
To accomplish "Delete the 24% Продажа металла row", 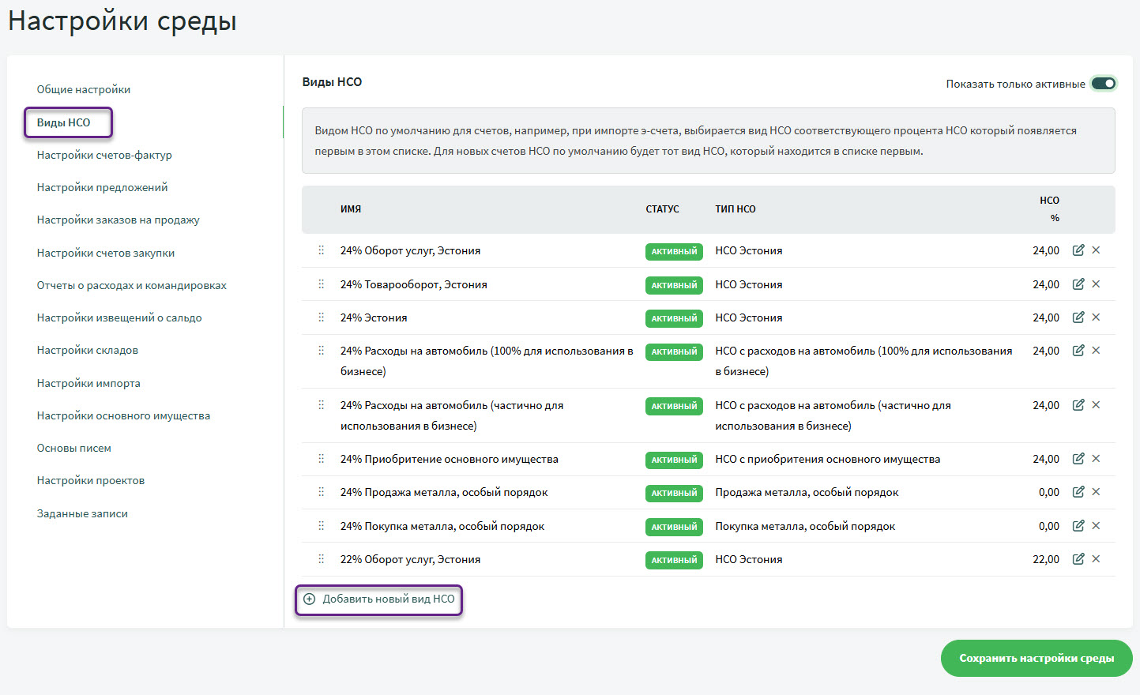I will (x=1096, y=492).
